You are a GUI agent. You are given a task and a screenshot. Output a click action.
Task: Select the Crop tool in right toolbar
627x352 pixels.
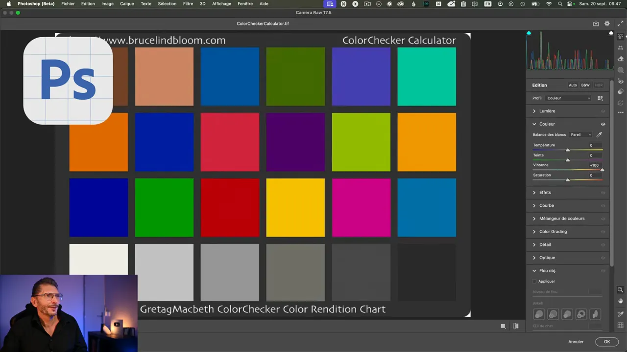(621, 48)
